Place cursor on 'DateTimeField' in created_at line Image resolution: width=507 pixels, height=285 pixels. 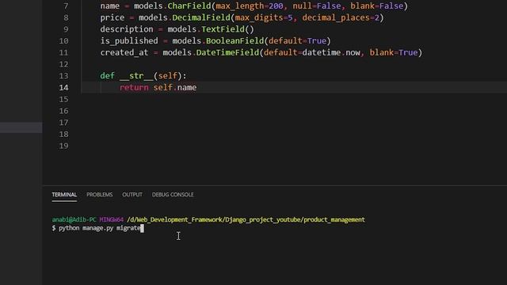pos(227,53)
